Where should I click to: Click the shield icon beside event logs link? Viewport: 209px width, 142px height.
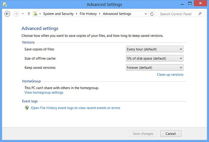point(27,108)
